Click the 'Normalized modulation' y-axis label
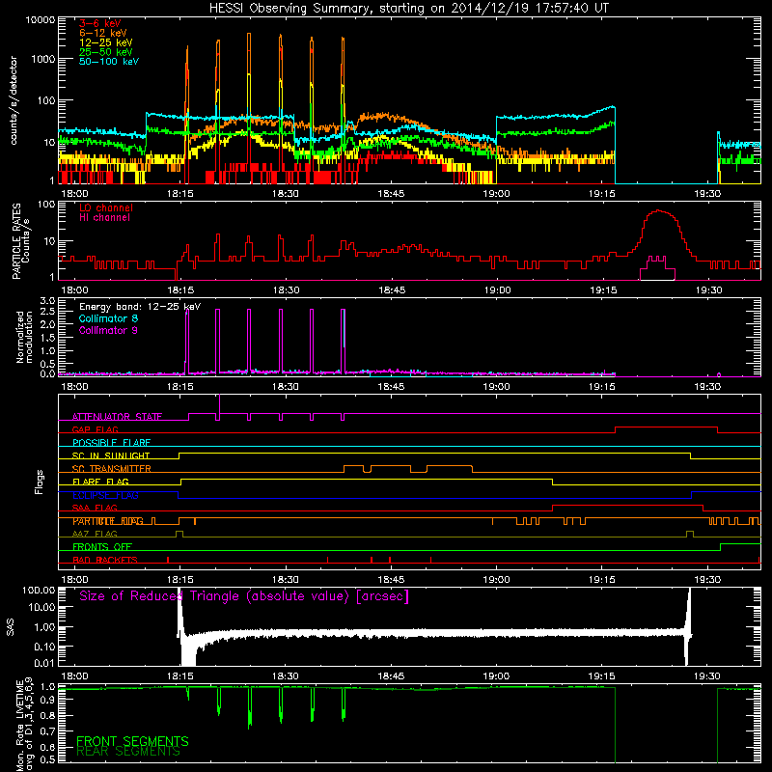The image size is (772, 772). [25, 337]
